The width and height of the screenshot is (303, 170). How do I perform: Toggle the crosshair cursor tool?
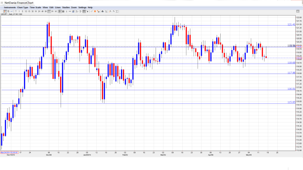pos(60,11)
